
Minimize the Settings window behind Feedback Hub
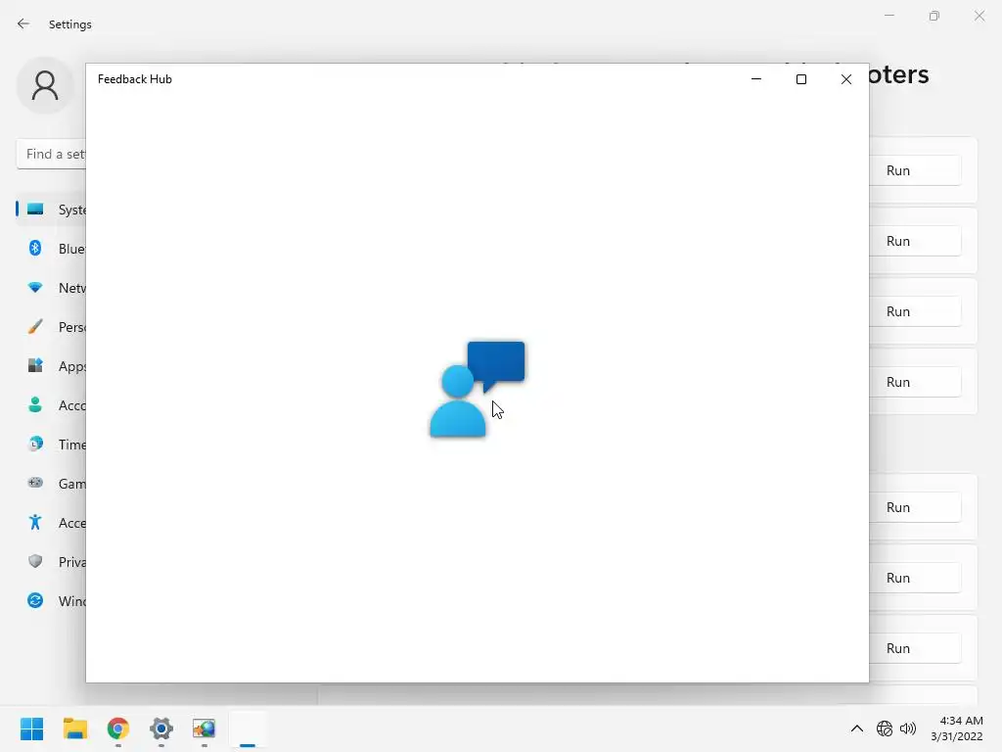coord(889,16)
